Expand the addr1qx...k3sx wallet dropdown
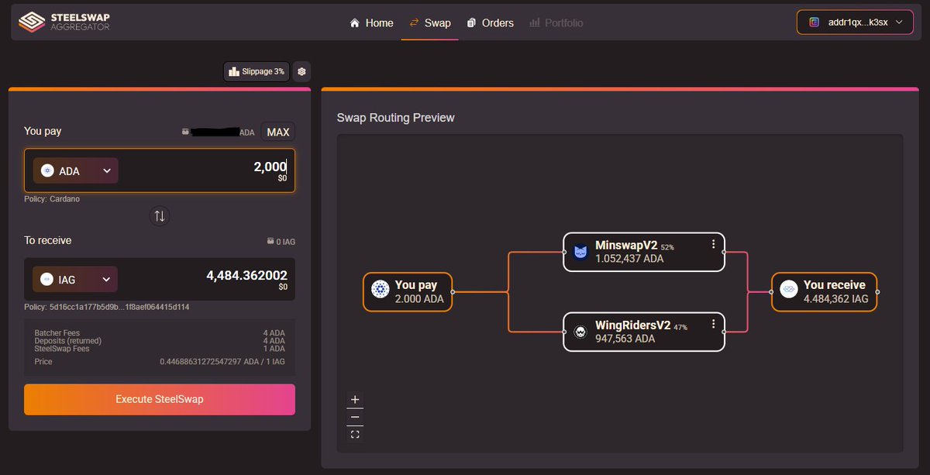Image resolution: width=930 pixels, height=475 pixels. coord(855,22)
